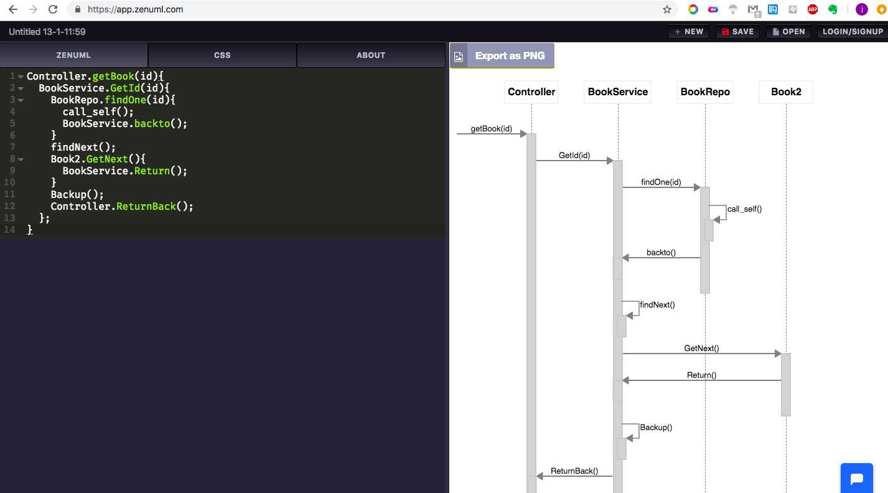Open the ABOUT tab

click(x=371, y=55)
